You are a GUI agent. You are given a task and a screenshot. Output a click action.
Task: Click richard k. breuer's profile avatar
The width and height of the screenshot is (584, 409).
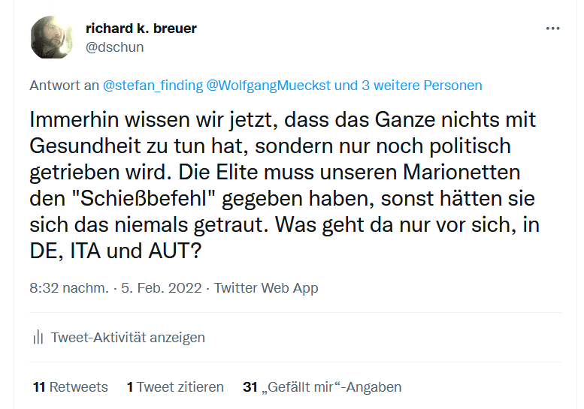click(x=52, y=38)
